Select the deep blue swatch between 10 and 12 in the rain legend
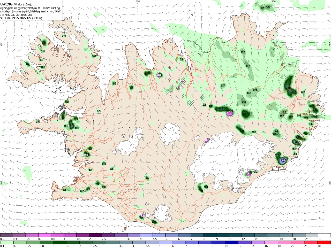This screenshot has height=248, width=331. click(x=231, y=242)
